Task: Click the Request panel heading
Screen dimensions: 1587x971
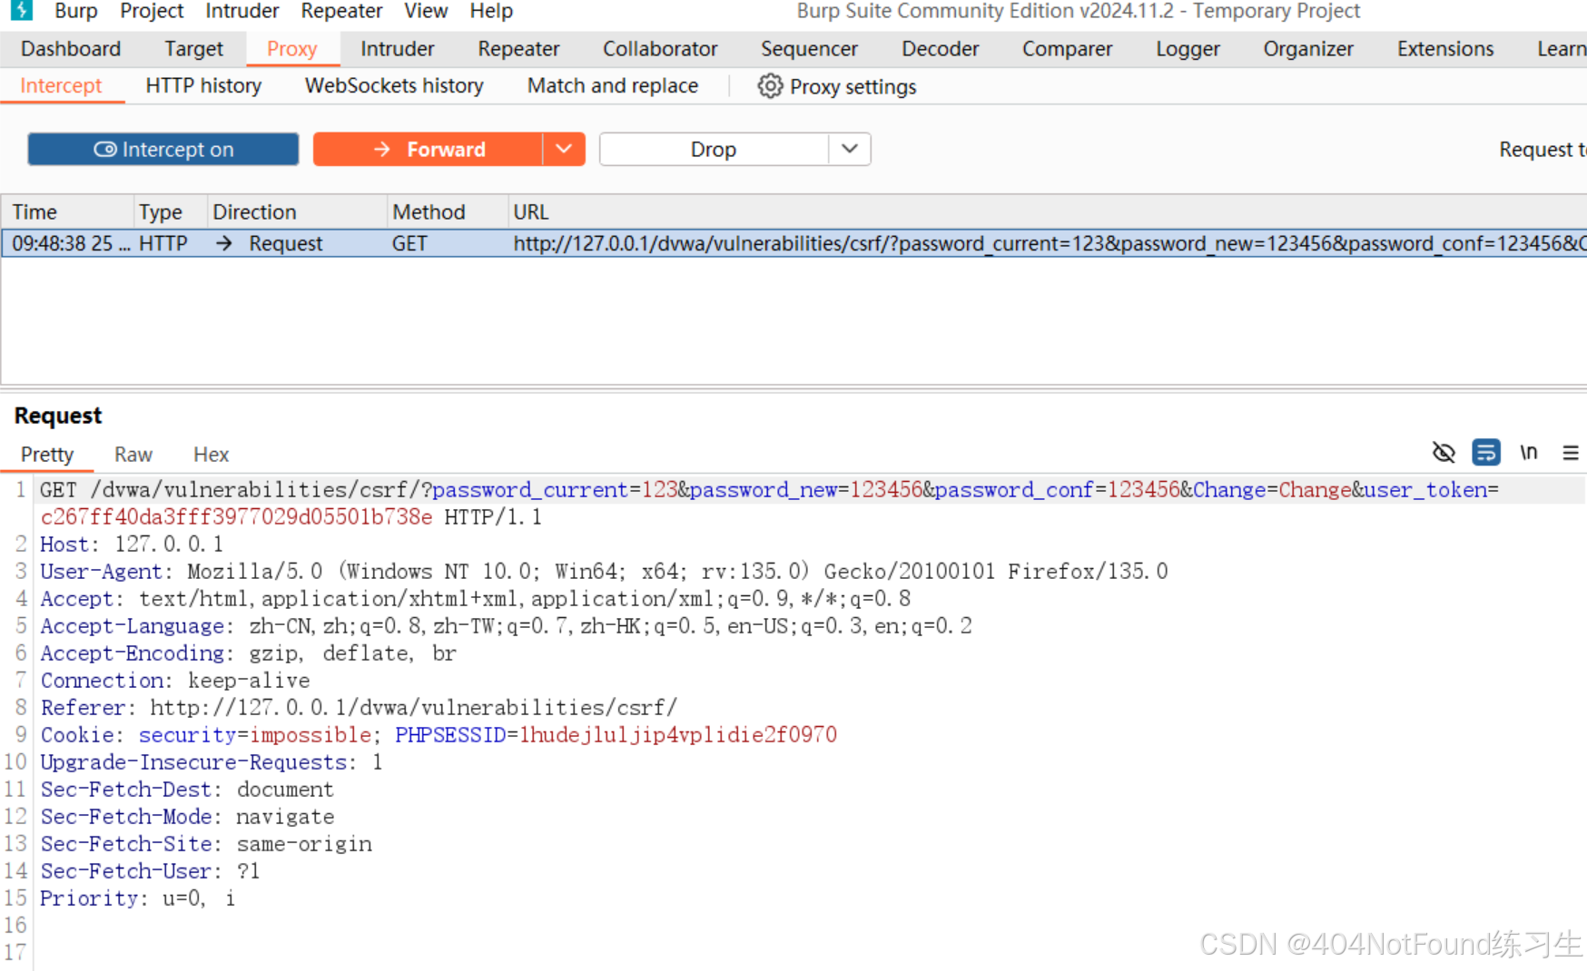Action: point(58,416)
